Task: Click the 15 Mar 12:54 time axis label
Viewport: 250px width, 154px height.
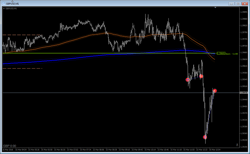Action: click(215, 150)
